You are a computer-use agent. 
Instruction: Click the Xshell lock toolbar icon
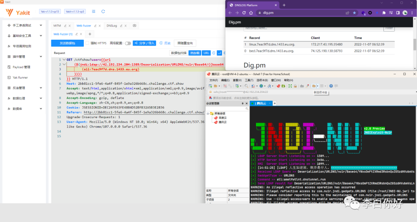[295, 86]
